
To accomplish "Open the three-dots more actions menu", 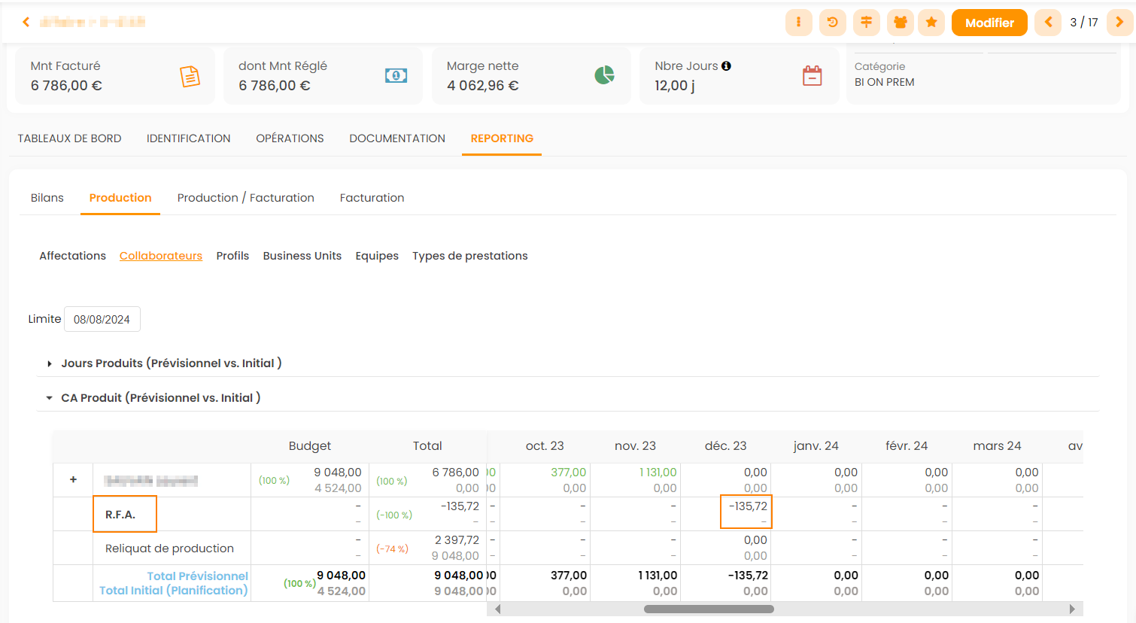I will 798,23.
